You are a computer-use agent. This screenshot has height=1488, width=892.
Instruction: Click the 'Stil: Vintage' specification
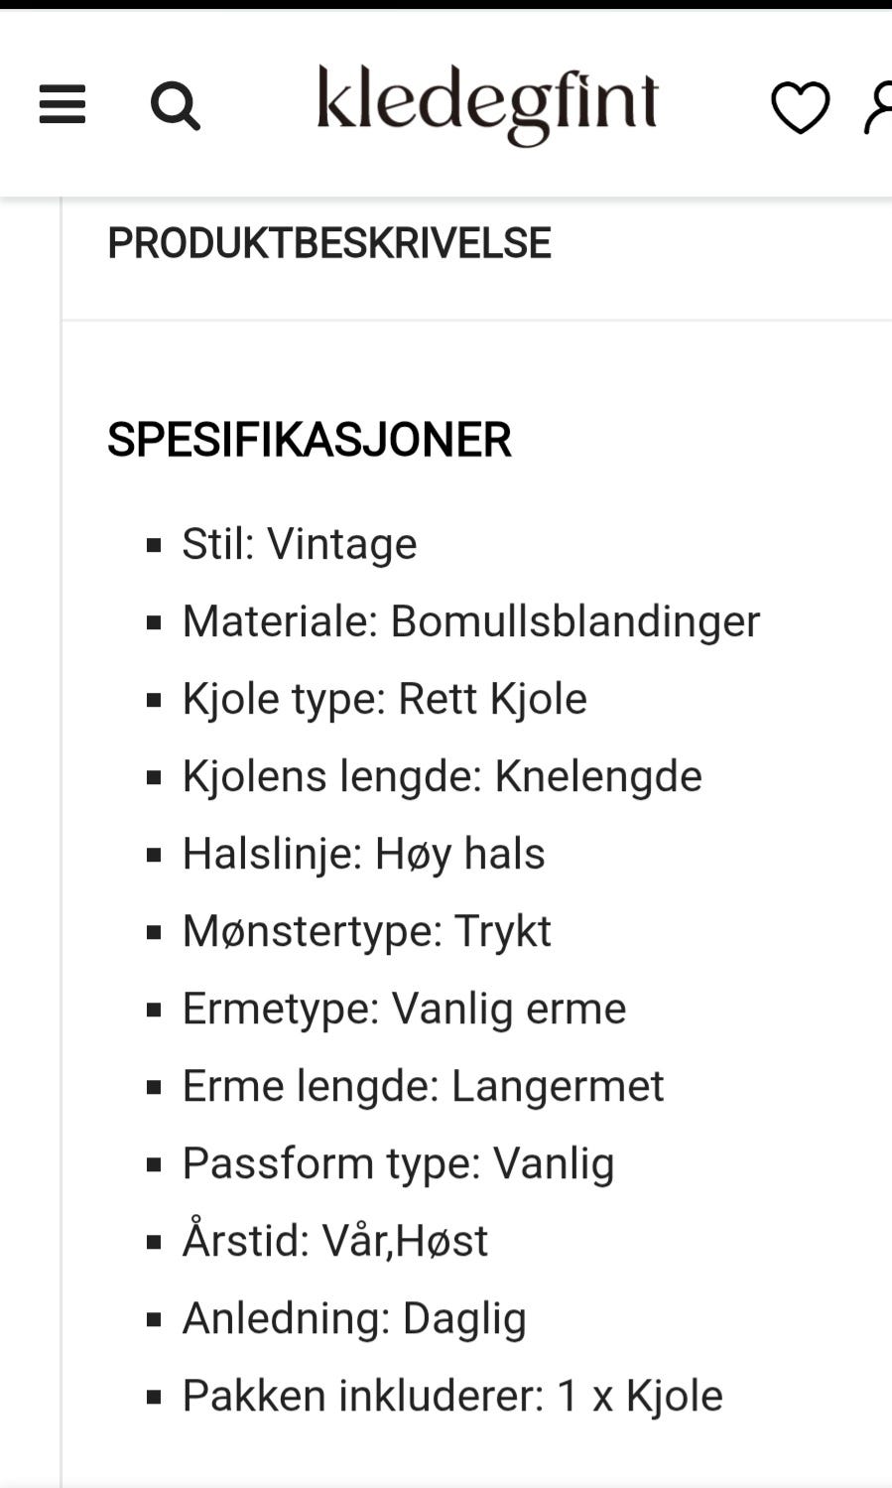[299, 543]
